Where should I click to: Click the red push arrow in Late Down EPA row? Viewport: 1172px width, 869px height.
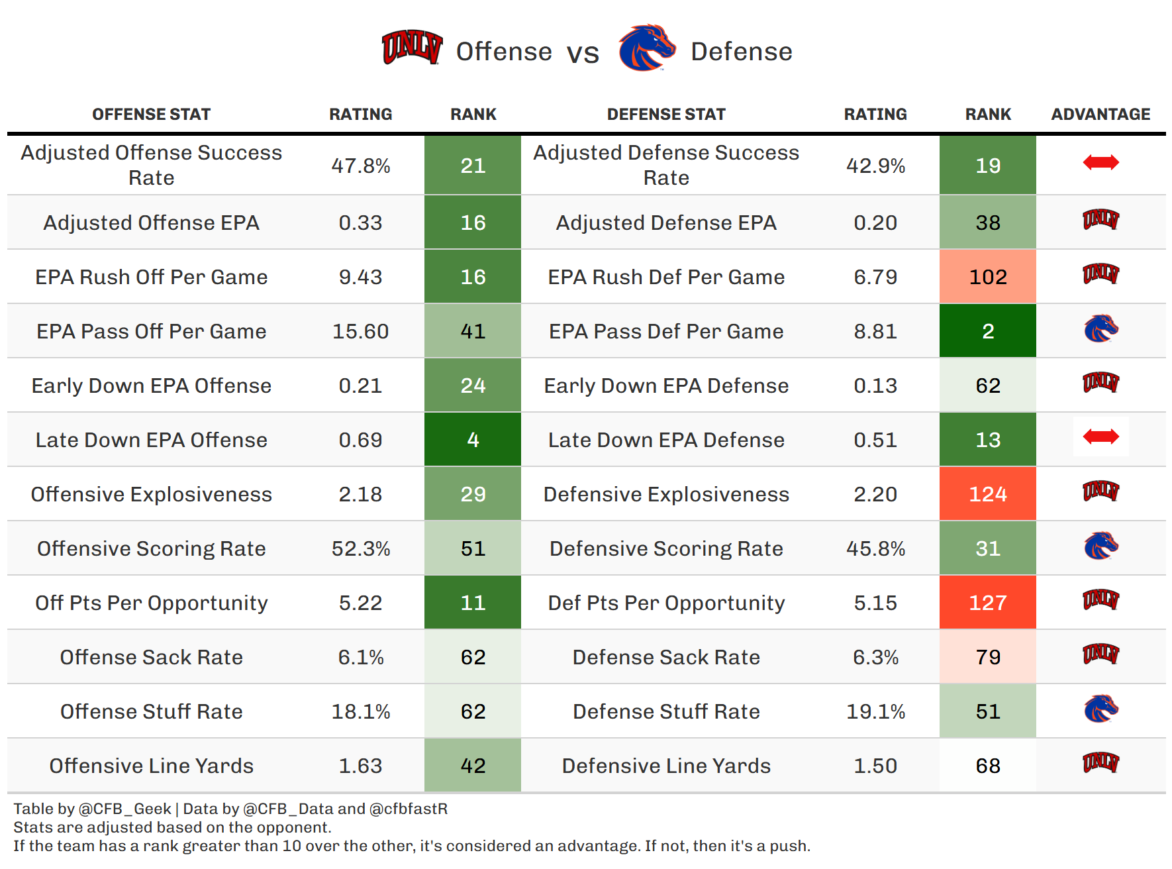point(1100,436)
